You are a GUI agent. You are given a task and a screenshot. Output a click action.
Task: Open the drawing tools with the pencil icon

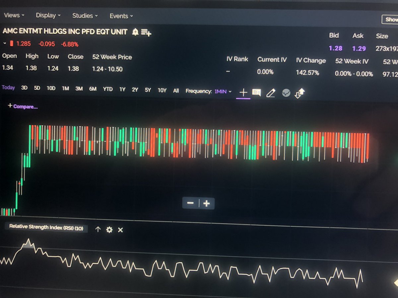271,93
